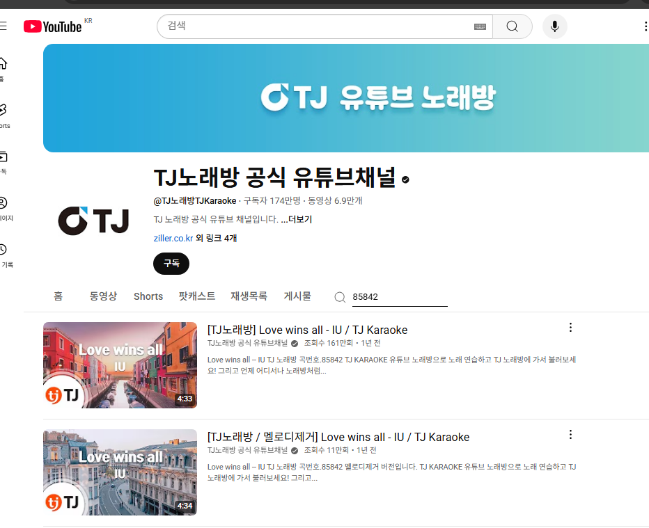Open the ziller.co.kr link

(173, 238)
